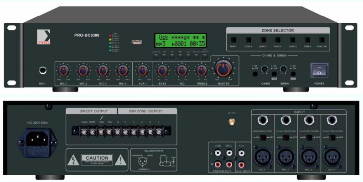Screen dimensions: 363x182
Task: Click the TREBLE tone knob
Action: [x=201, y=71]
